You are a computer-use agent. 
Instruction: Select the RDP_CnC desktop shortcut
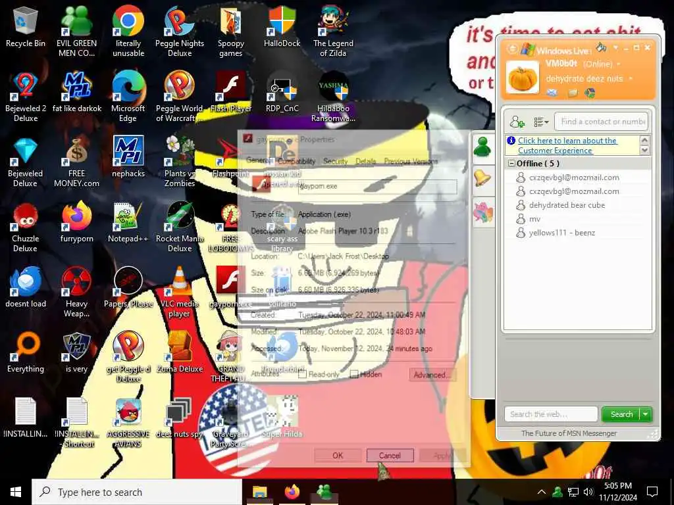coord(282,92)
